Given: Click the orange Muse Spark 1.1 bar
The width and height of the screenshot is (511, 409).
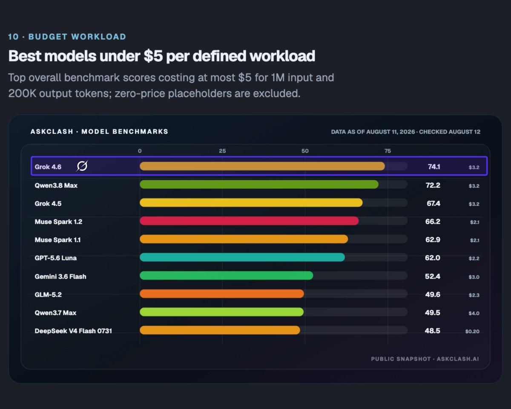Looking at the screenshot, I should (244, 239).
